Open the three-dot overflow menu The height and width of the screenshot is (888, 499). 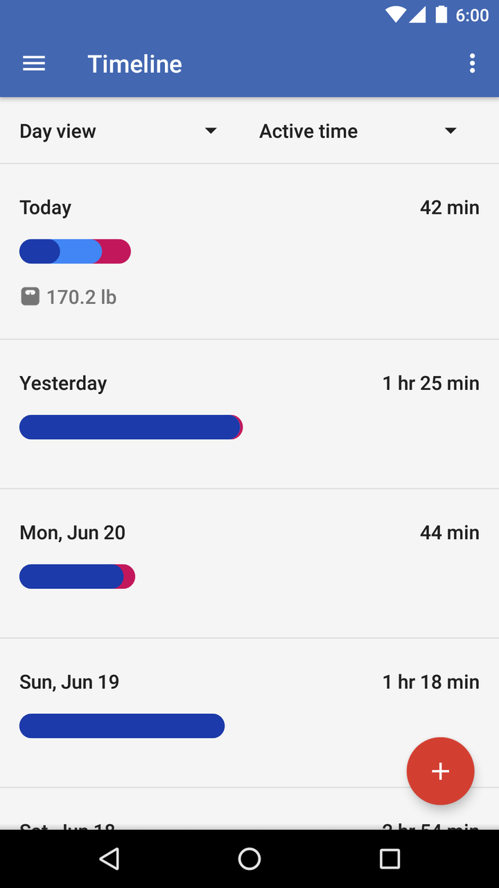[472, 64]
